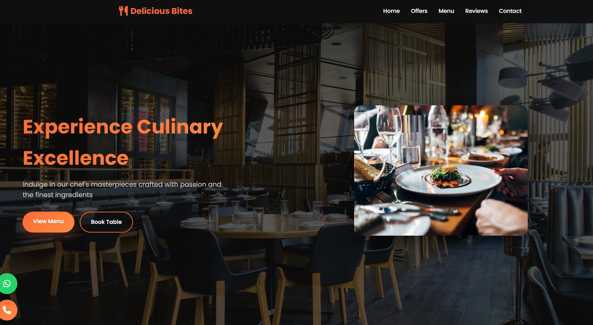The height and width of the screenshot is (325, 593).
Task: Click the word Excellence in the heading
Action: (x=76, y=158)
